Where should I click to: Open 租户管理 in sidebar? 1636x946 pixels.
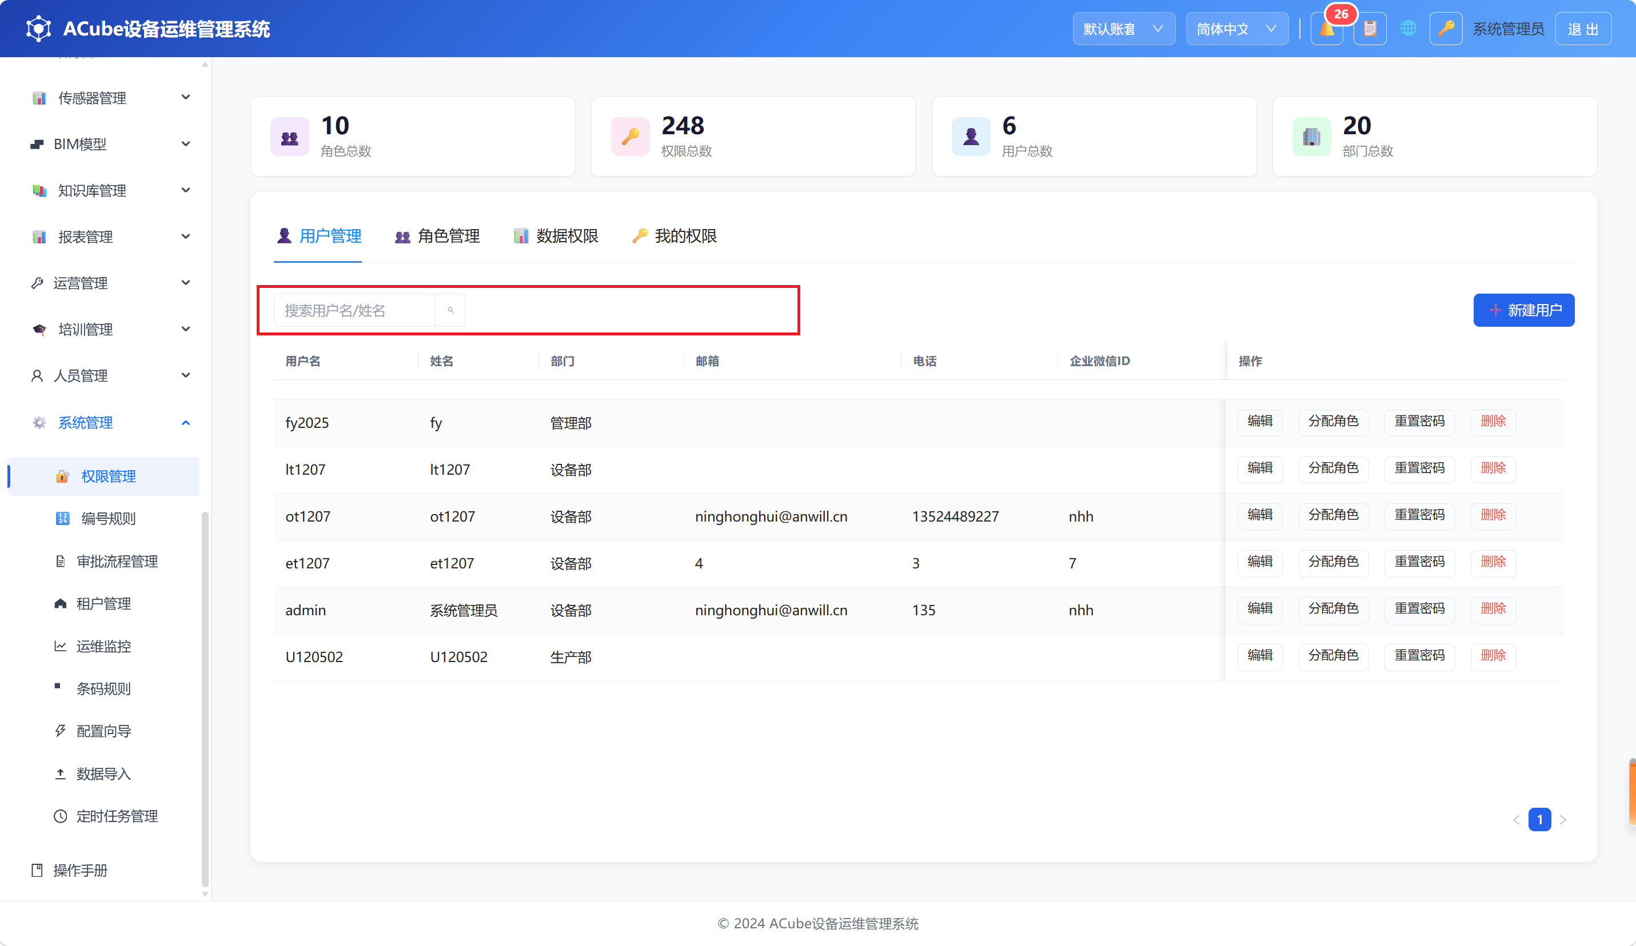(104, 603)
